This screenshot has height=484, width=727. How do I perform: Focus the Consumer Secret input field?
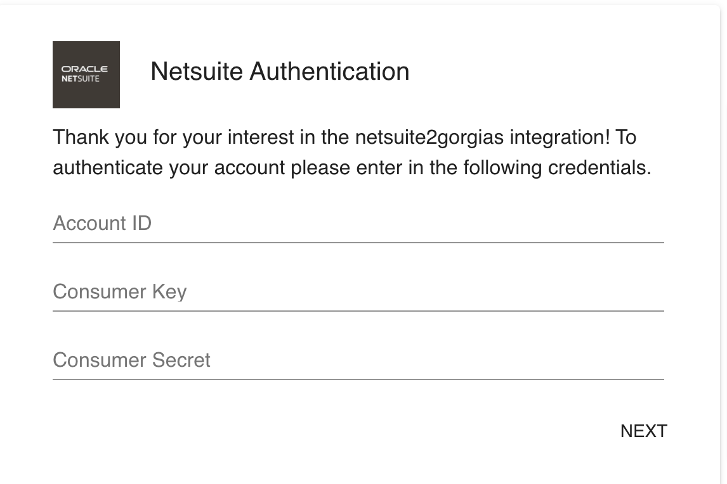tap(358, 361)
